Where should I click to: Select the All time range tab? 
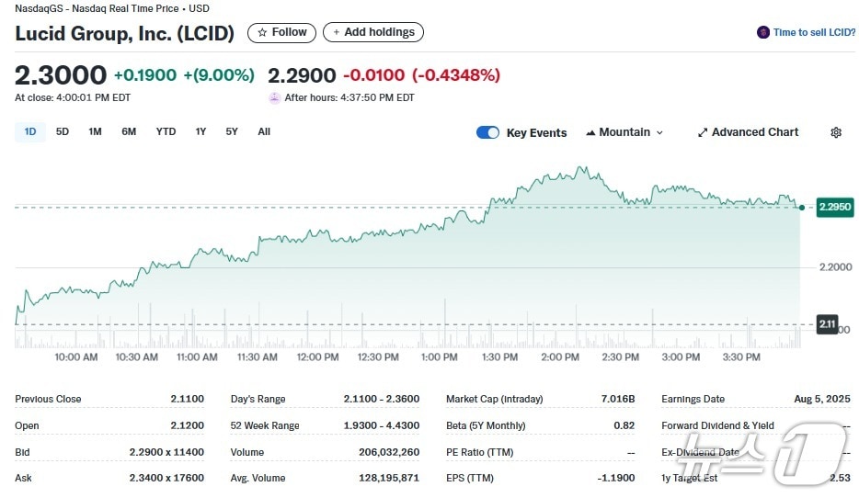[x=264, y=131]
